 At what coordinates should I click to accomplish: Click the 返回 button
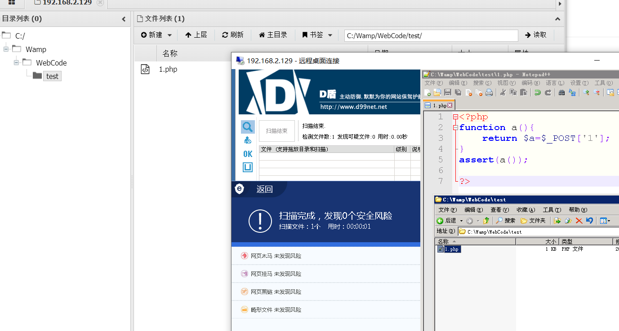coord(265,189)
